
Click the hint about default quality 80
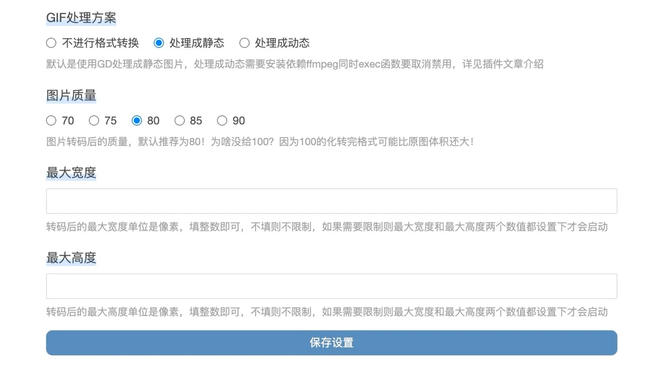point(260,141)
